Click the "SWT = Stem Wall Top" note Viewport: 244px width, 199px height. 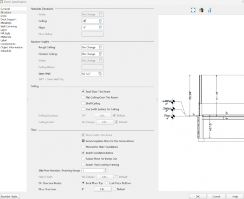click(51, 79)
